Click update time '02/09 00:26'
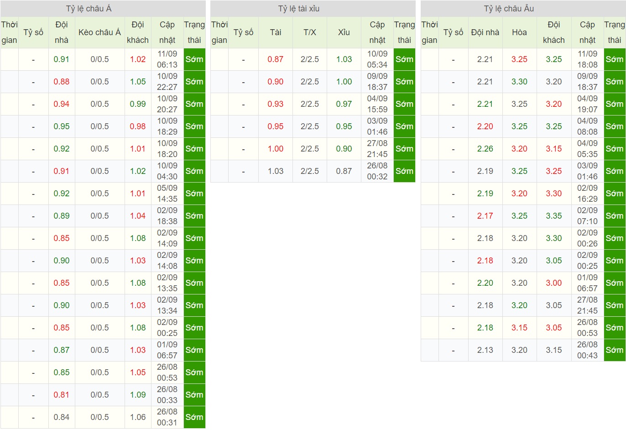 587,238
